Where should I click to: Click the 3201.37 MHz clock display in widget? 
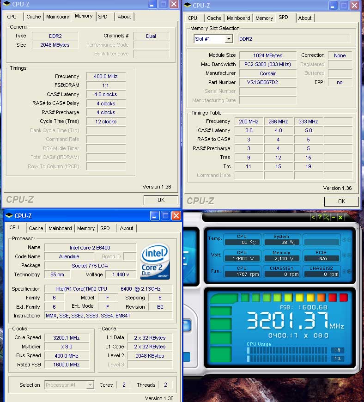click(295, 321)
